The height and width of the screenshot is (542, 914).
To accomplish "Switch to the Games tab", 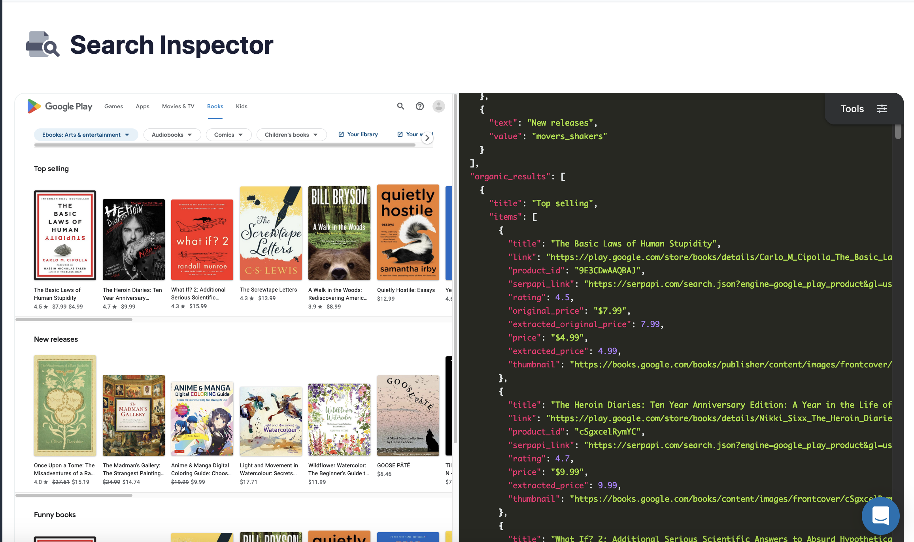I will (x=113, y=106).
